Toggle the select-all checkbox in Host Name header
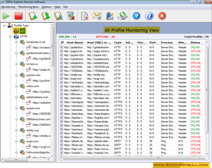 click(63, 43)
